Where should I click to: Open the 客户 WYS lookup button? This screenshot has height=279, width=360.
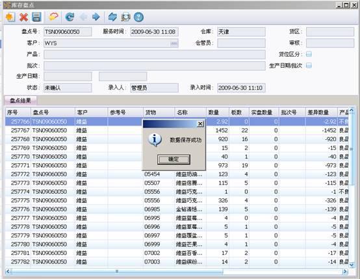174,44
